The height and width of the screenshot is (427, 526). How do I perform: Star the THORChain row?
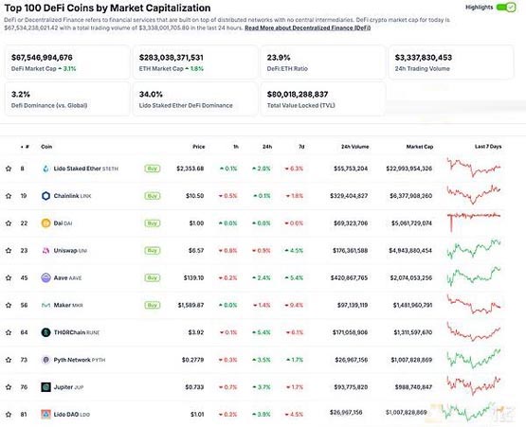coord(9,332)
